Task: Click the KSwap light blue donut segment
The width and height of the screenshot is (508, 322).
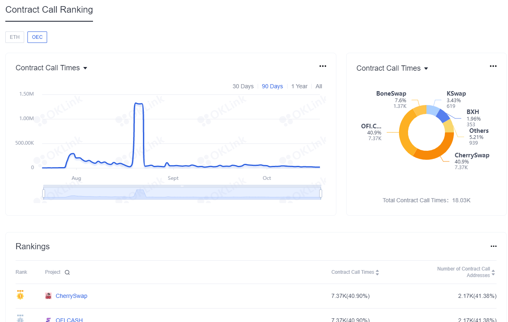Action: coord(433,110)
